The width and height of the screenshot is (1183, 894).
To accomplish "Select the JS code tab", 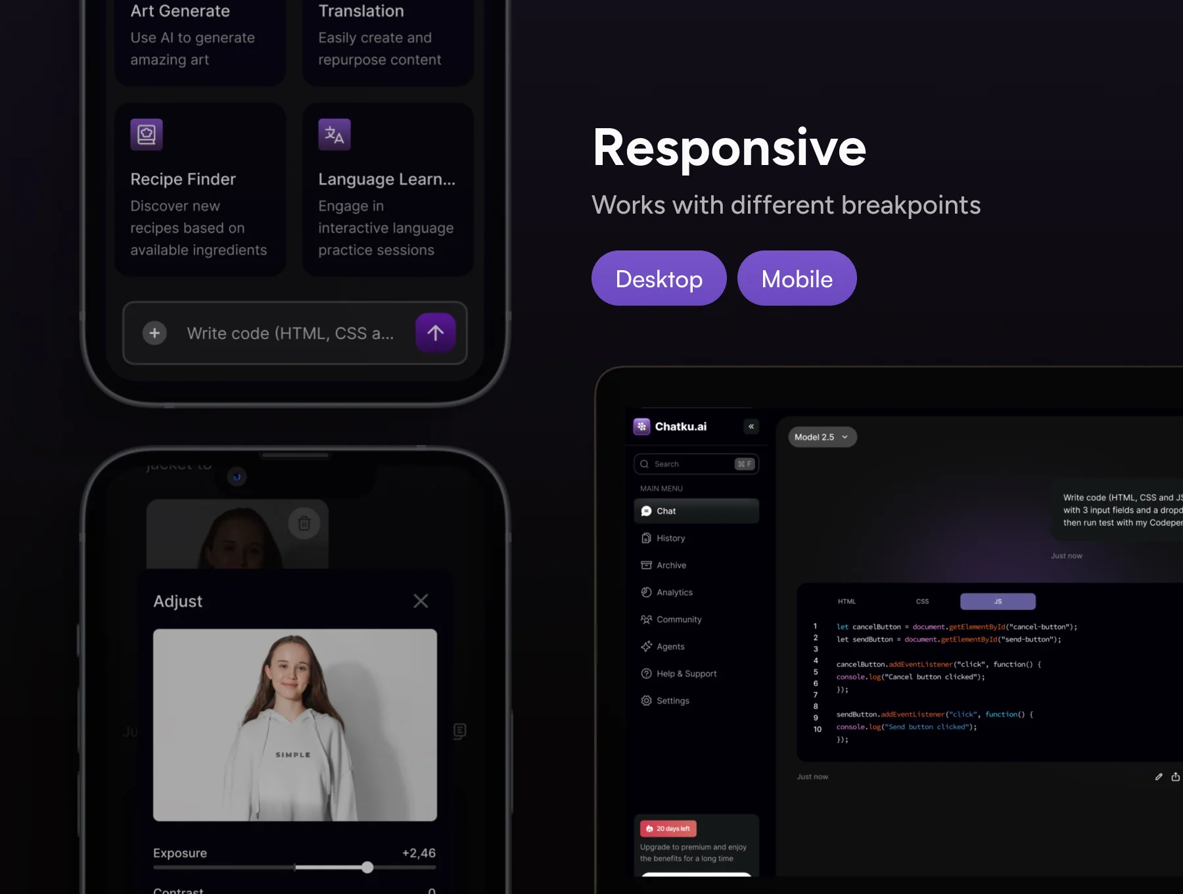I will (998, 601).
